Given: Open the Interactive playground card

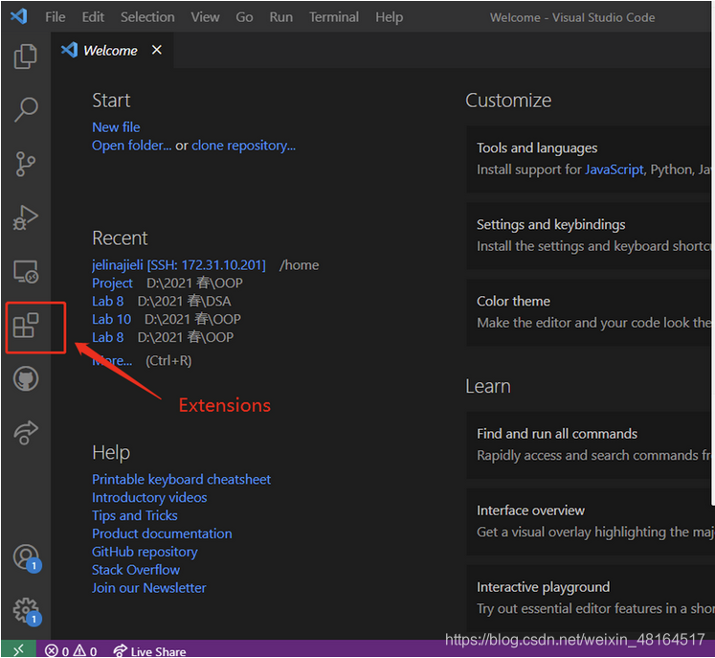Looking at the screenshot, I should pyautogui.click(x=590, y=598).
